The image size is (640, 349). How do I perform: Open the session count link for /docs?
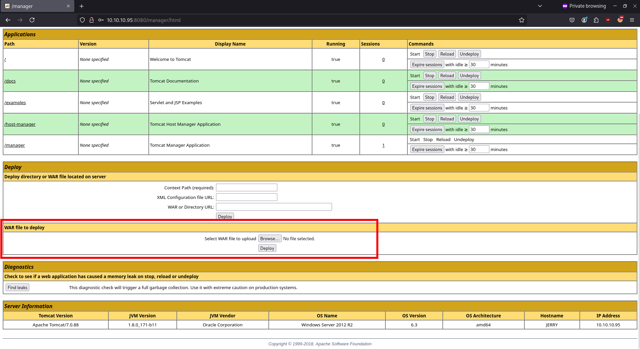pyautogui.click(x=383, y=81)
